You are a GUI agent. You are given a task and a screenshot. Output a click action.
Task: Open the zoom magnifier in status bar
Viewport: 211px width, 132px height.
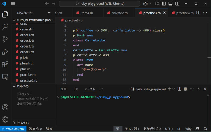(x=118, y=129)
